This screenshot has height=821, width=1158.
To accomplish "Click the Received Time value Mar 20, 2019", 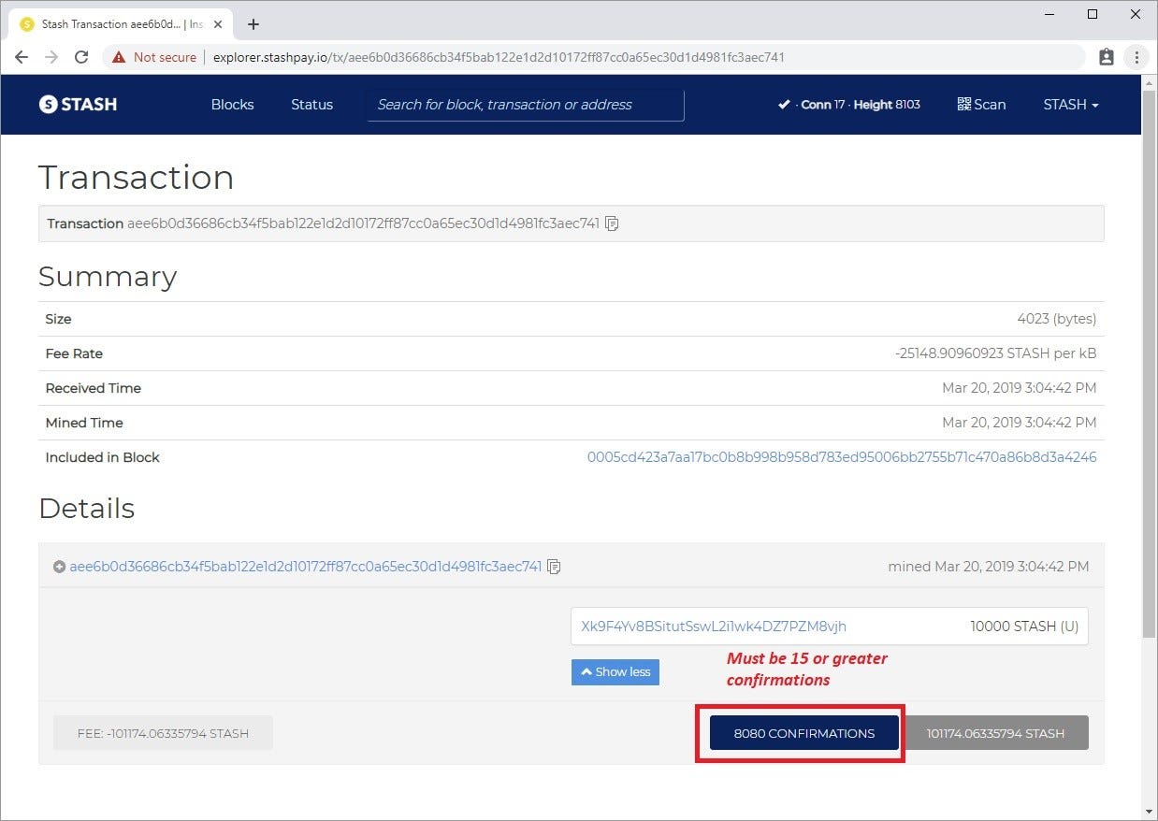I will point(1020,388).
